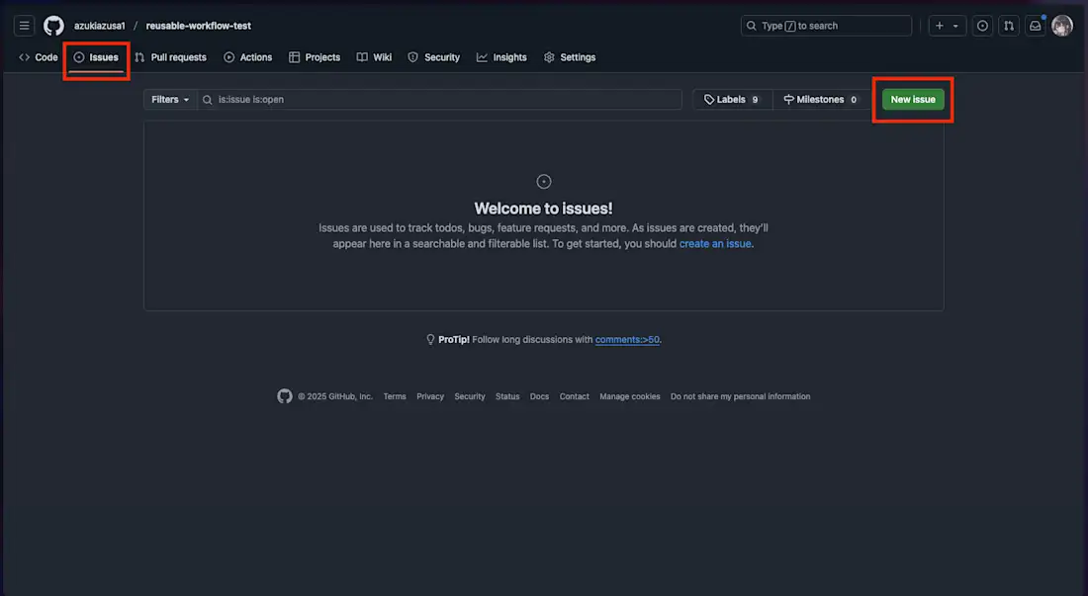1088x596 pixels.
Task: Click inside the issue search filter field
Action: coord(435,99)
